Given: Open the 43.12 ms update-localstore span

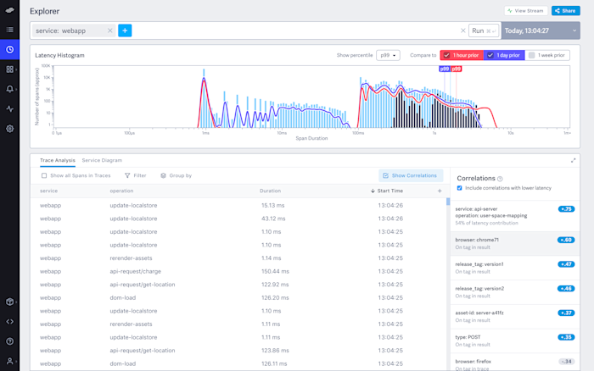Looking at the screenshot, I should click(x=238, y=219).
